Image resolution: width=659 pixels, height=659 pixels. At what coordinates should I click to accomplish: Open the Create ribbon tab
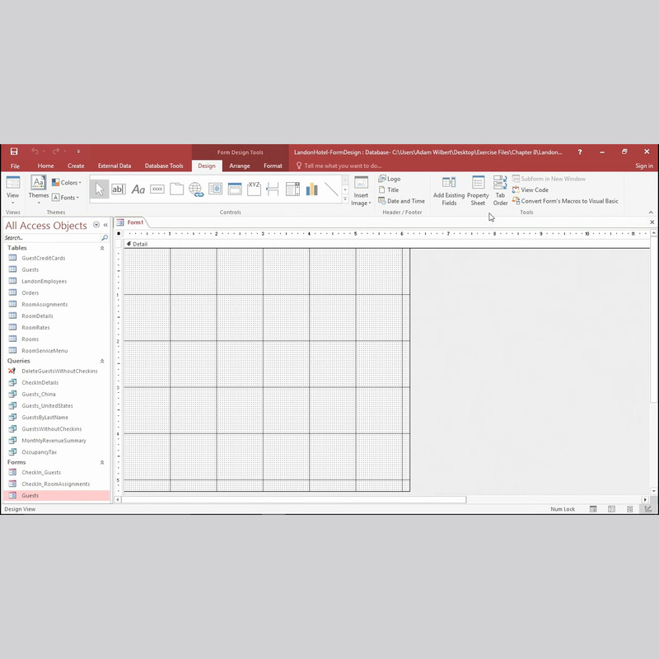76,166
